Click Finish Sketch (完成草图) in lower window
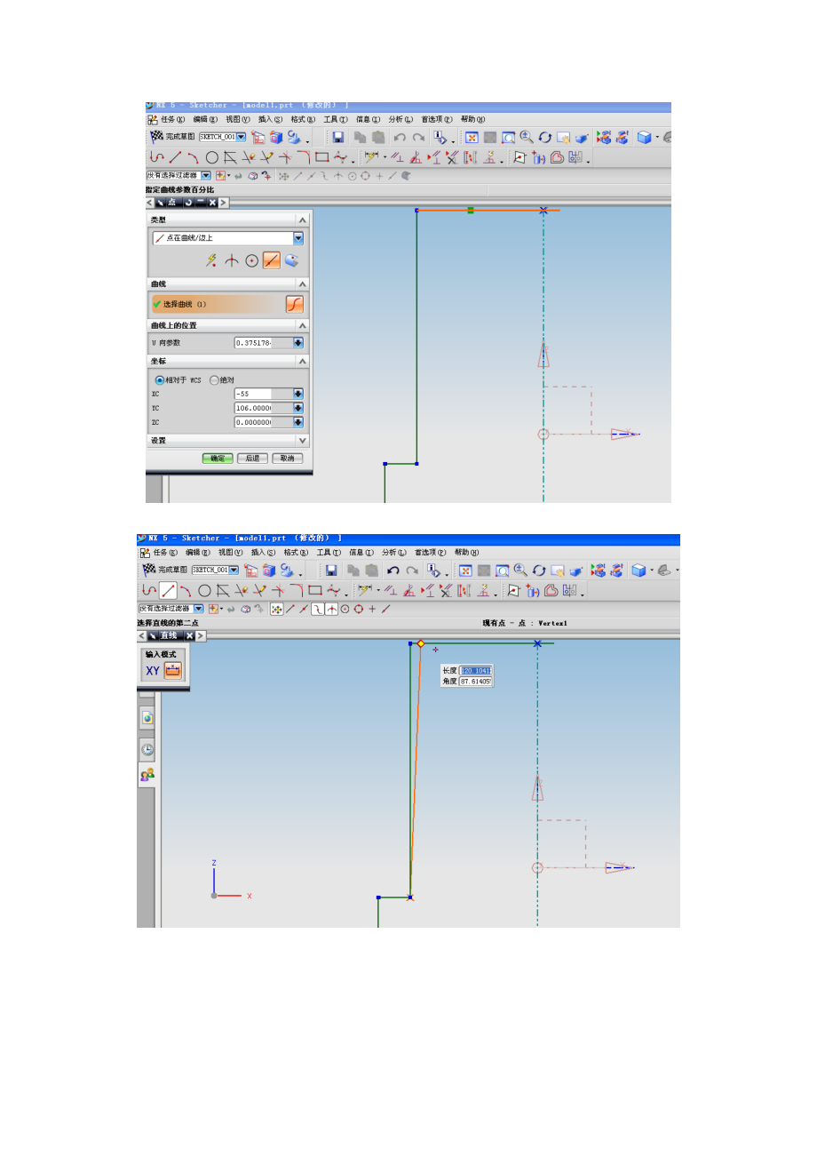The height and width of the screenshot is (1157, 817). 164,570
